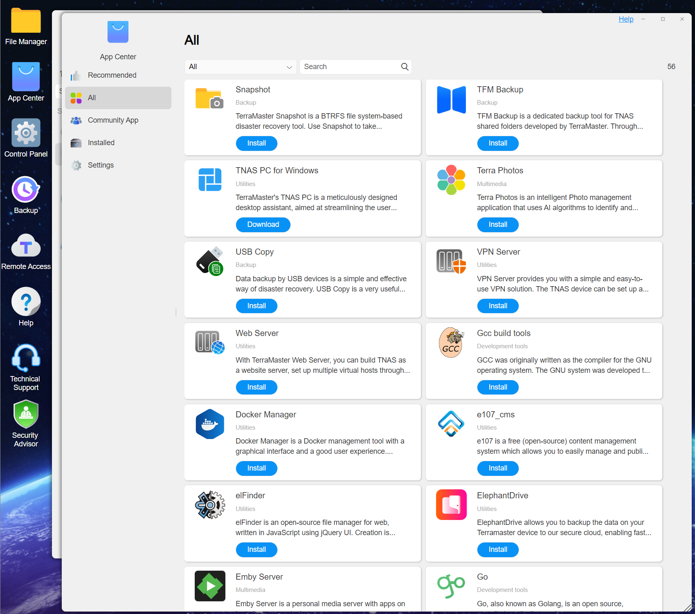Image resolution: width=695 pixels, height=614 pixels.
Task: Click the TFM Backup app icon
Action: (451, 100)
